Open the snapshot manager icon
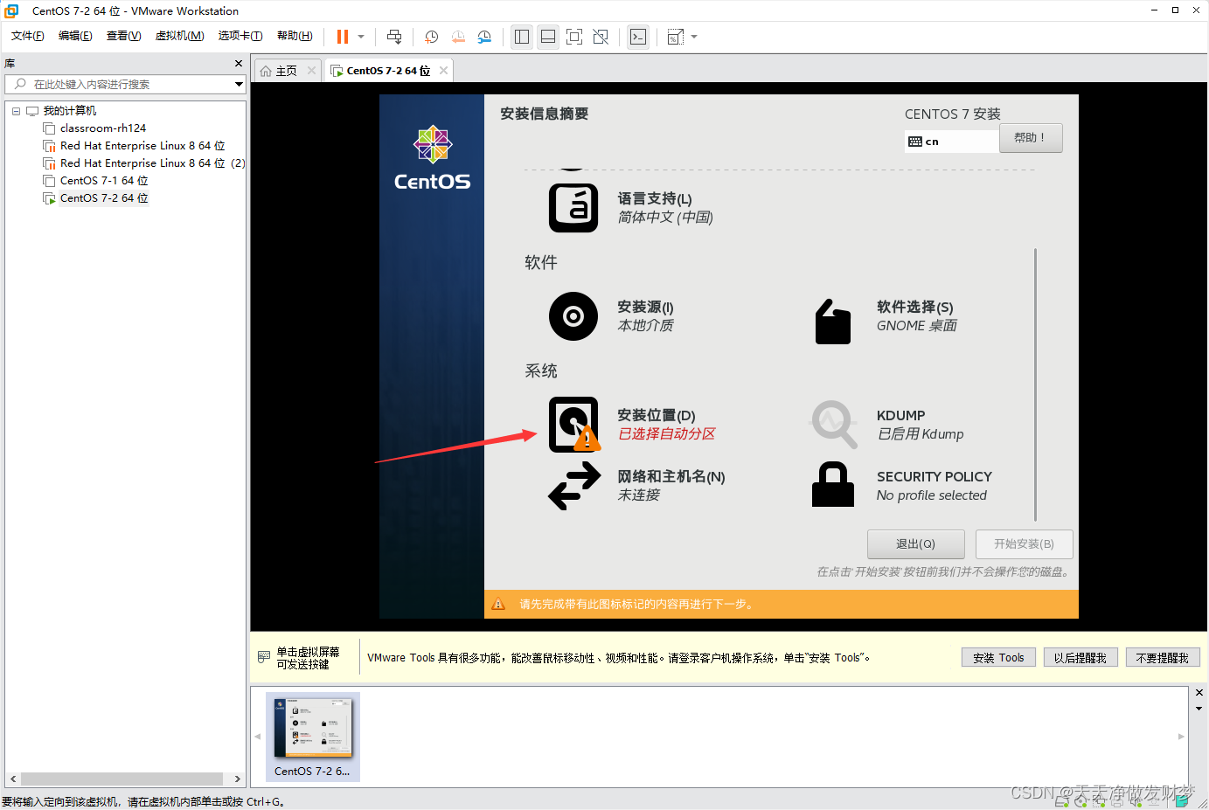This screenshot has width=1209, height=810. coord(484,37)
